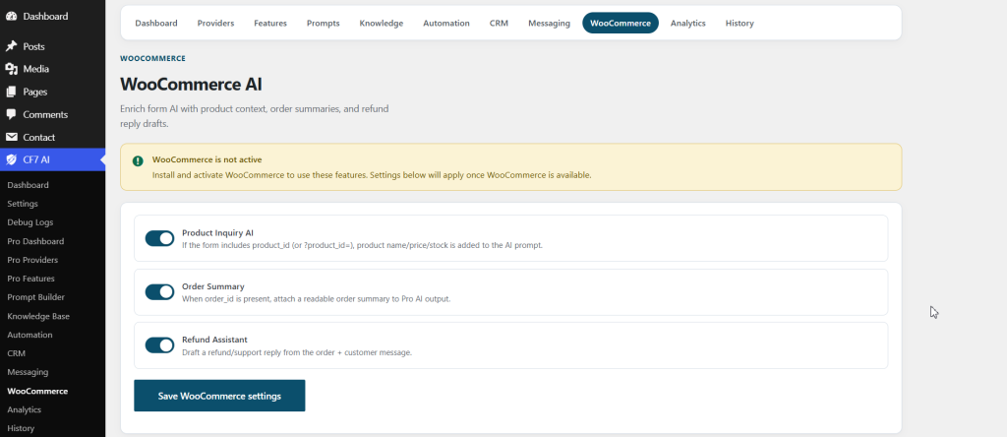Toggle Order Summary switch
Screen dimensions: 1007x437
tap(160, 291)
